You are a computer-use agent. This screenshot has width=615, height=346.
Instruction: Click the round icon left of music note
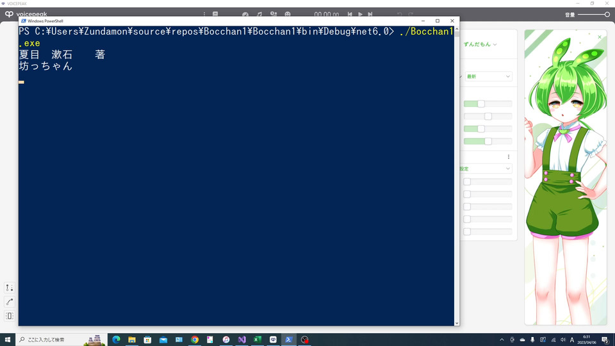click(x=245, y=15)
